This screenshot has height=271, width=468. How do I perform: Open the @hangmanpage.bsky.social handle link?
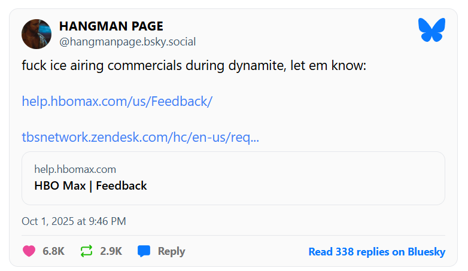[x=127, y=42]
